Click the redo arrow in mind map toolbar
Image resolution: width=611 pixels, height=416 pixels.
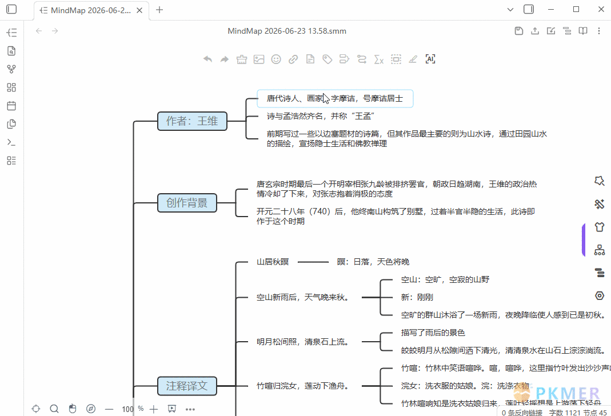pyautogui.click(x=225, y=59)
